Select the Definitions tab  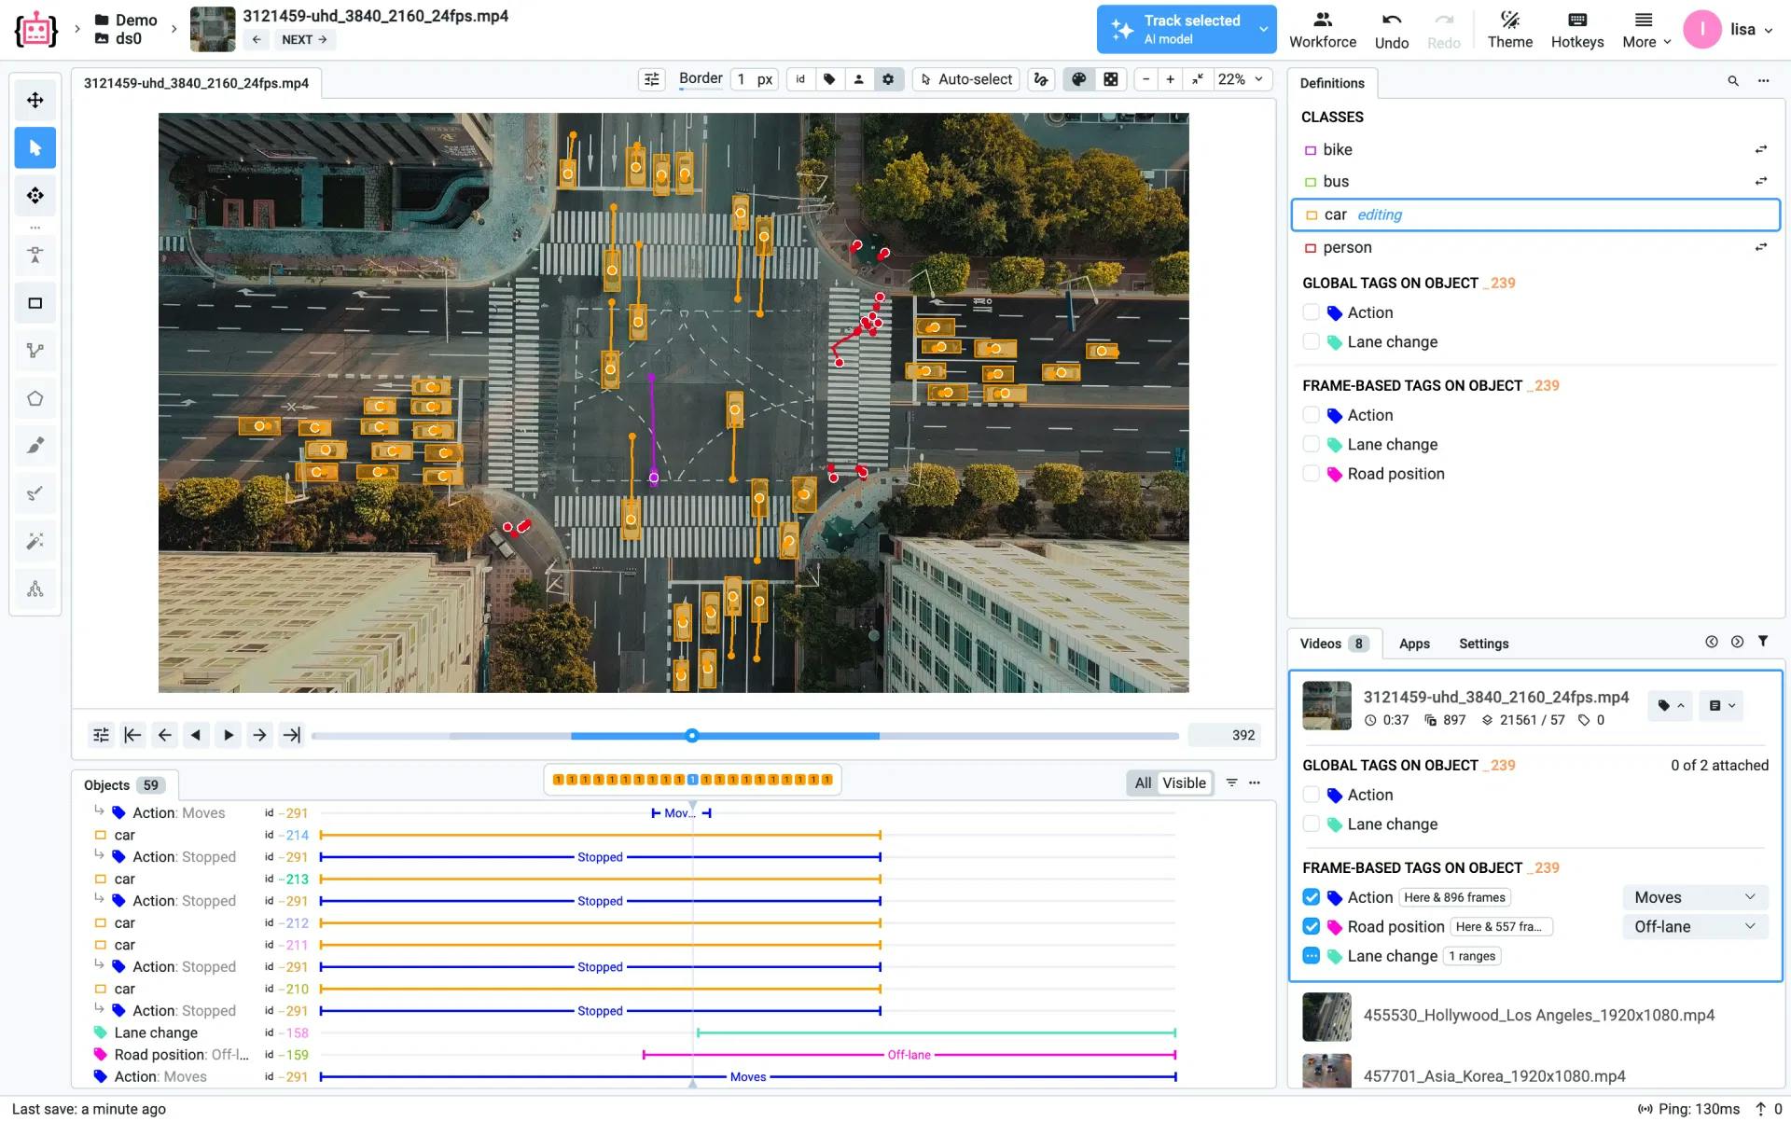pyautogui.click(x=1332, y=83)
